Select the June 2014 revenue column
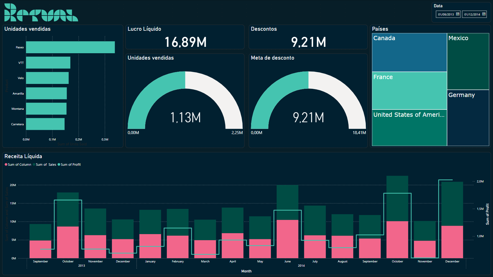The height and width of the screenshot is (277, 493). pos(287,222)
